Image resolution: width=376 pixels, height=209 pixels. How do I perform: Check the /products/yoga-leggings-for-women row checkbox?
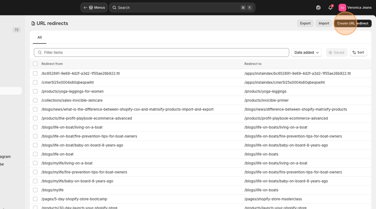(x=35, y=91)
